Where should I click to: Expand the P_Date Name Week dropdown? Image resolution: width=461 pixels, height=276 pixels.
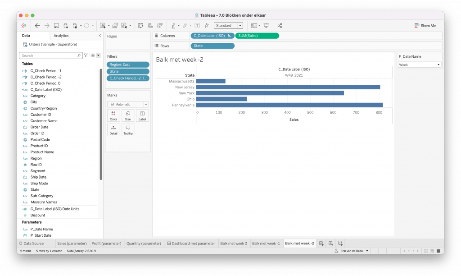tap(419, 65)
